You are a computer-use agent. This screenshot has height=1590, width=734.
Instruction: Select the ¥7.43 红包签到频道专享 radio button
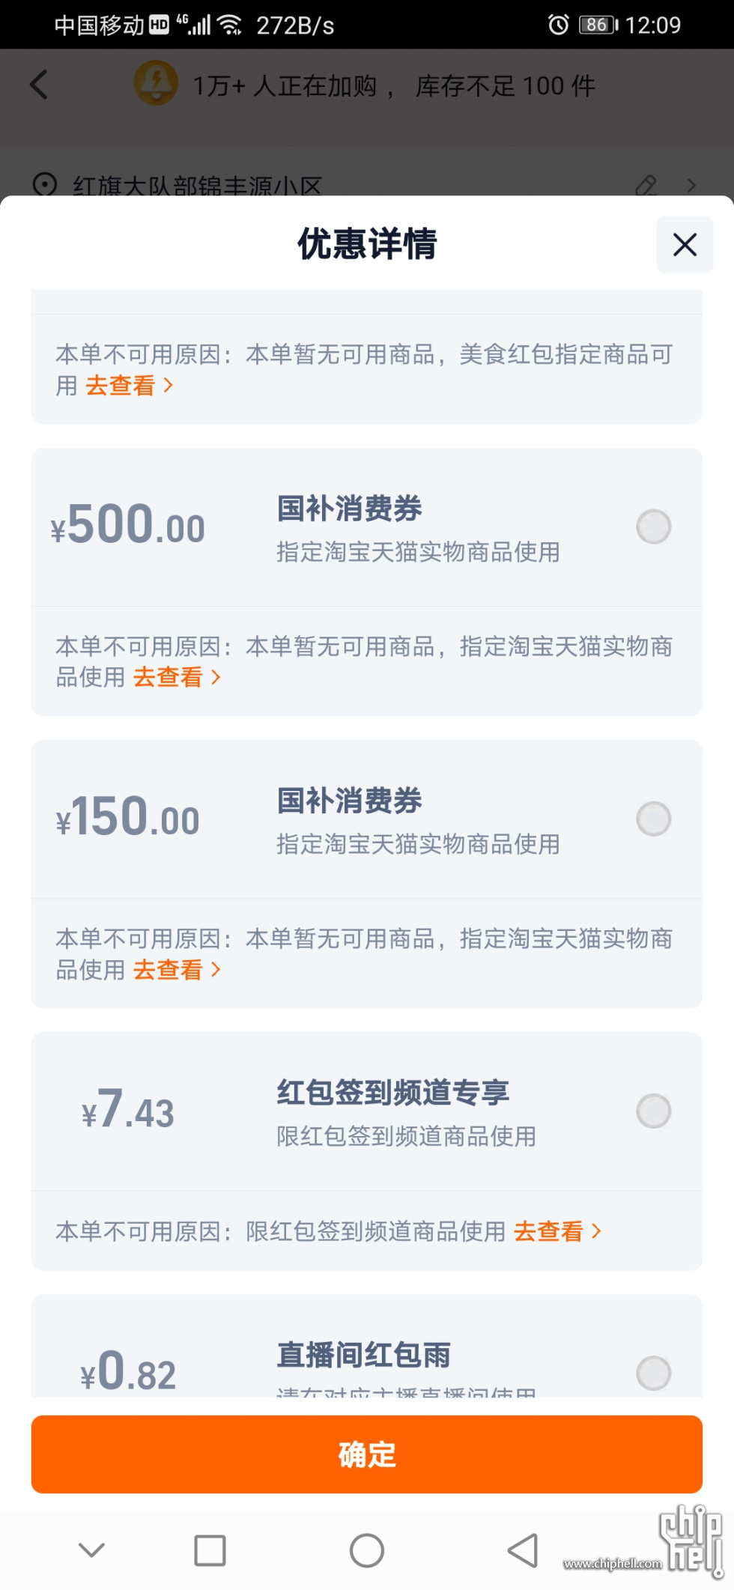click(x=653, y=1111)
